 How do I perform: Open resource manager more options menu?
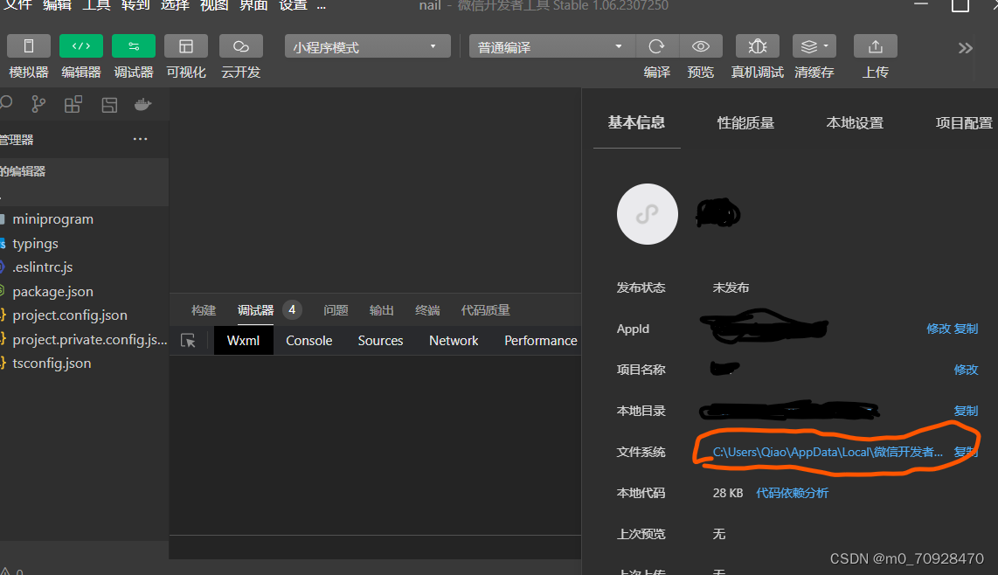[x=140, y=139]
